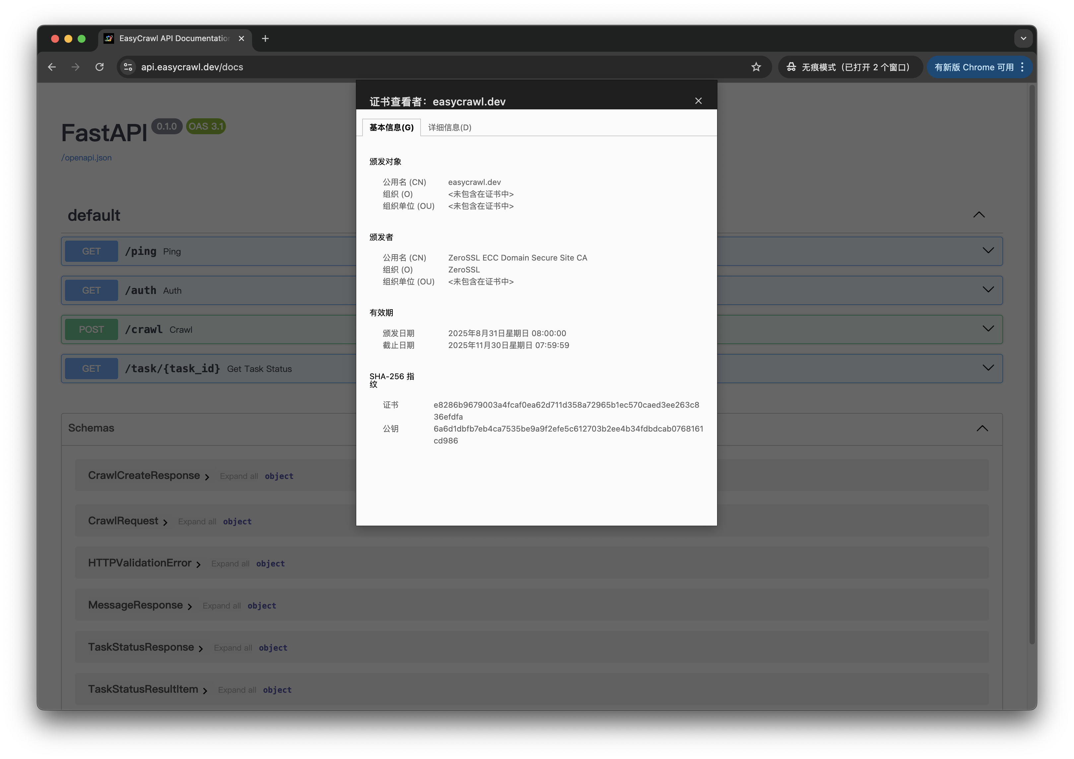Click the GET badge for /task/{task_id}

(x=91, y=369)
